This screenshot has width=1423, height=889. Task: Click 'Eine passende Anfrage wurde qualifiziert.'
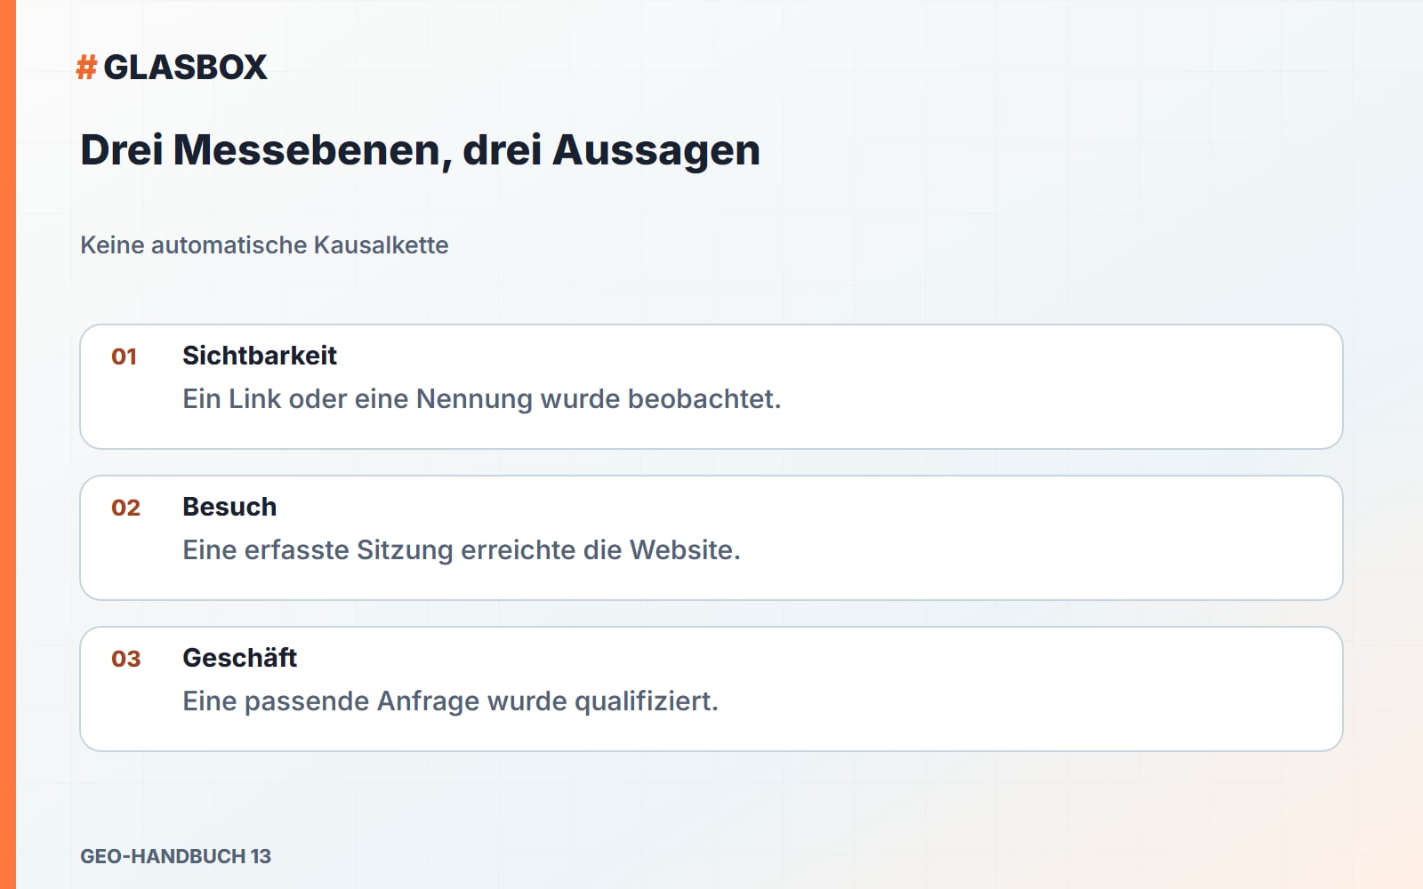(450, 701)
